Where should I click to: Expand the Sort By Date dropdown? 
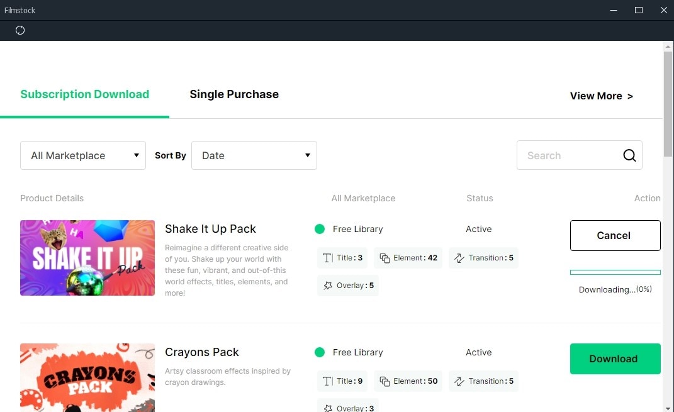tap(254, 155)
